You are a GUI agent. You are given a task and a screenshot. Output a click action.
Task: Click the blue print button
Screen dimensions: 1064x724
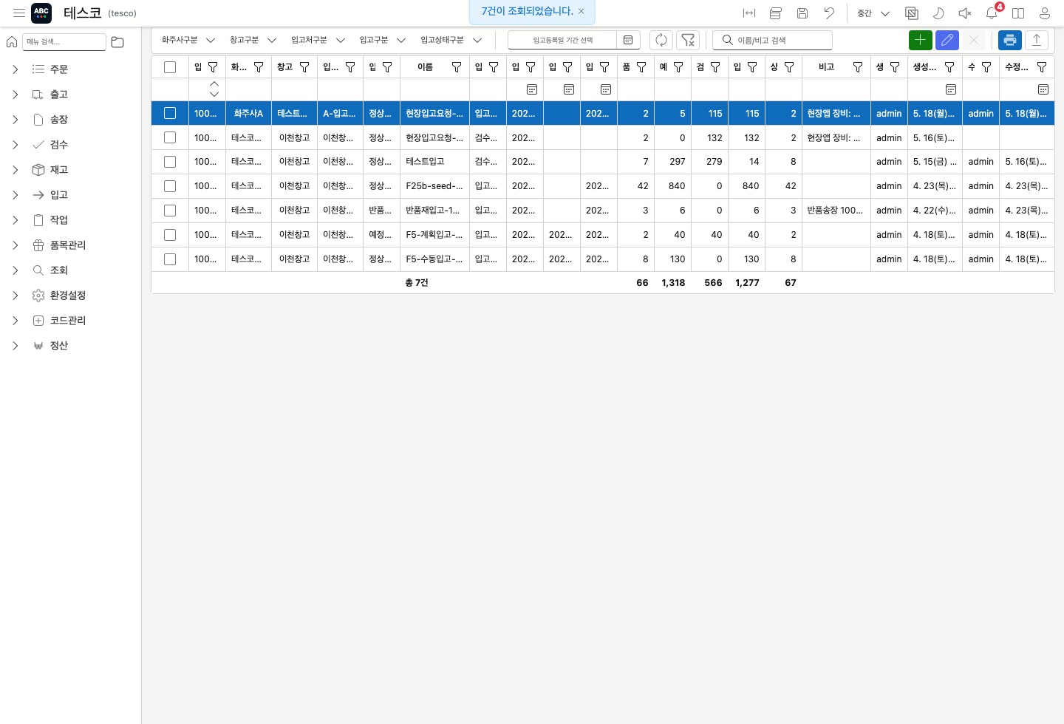coord(1010,40)
